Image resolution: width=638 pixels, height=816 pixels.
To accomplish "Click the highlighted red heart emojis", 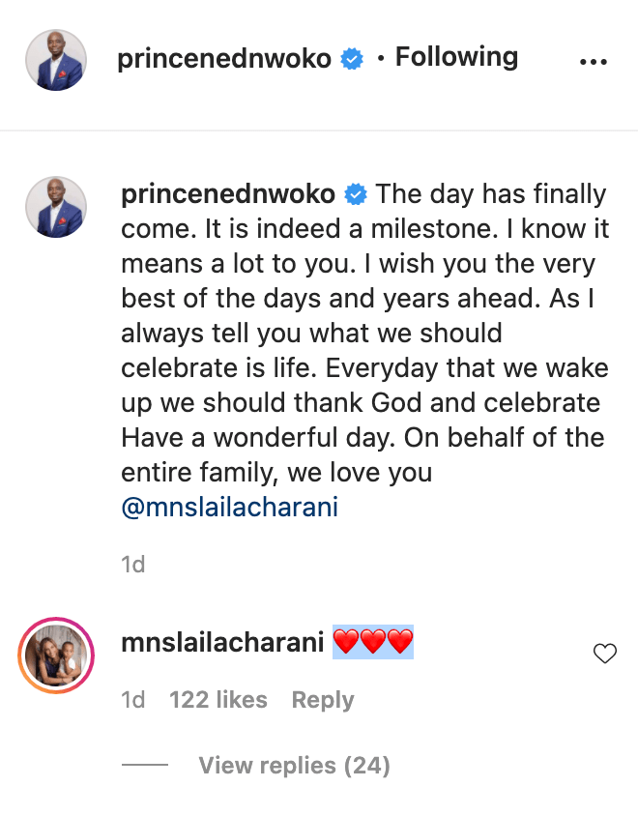I will click(x=373, y=642).
